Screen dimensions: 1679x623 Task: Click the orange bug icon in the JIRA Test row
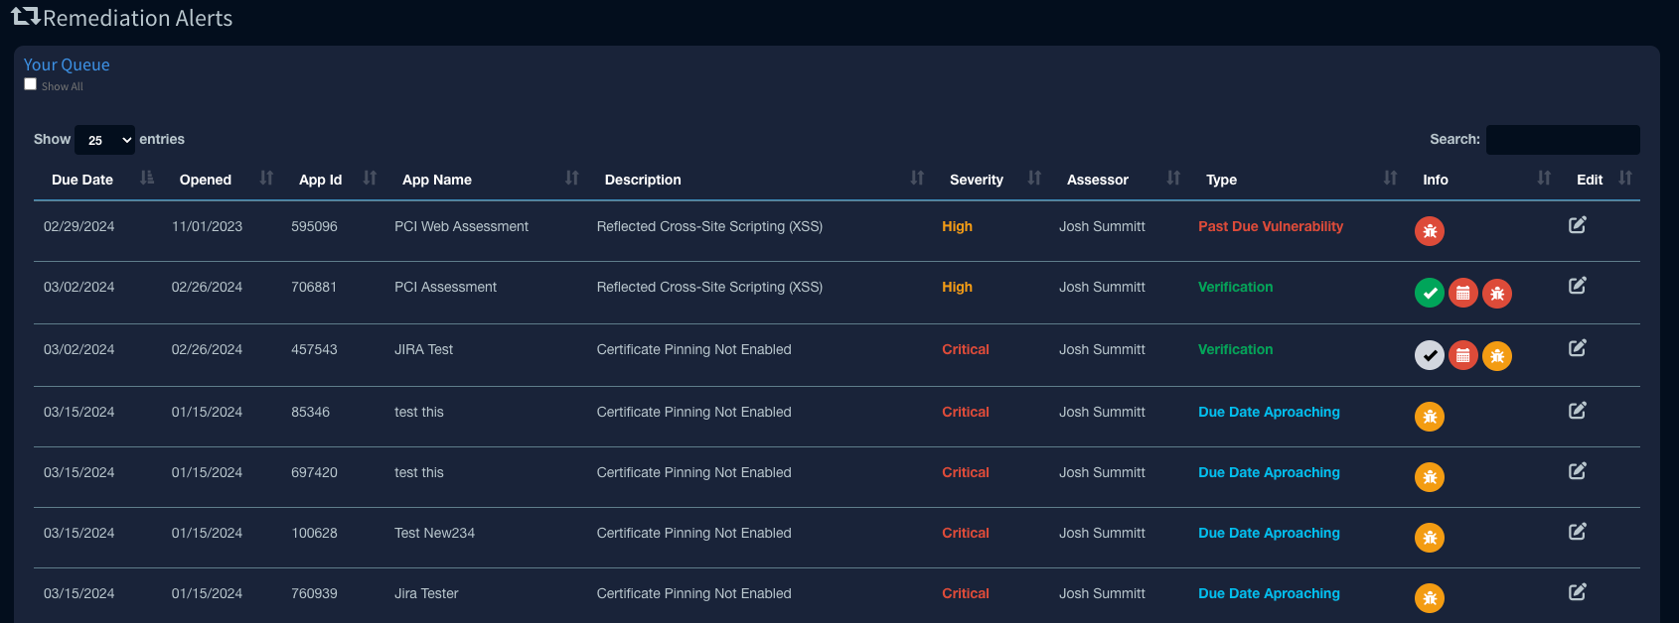[x=1496, y=355]
